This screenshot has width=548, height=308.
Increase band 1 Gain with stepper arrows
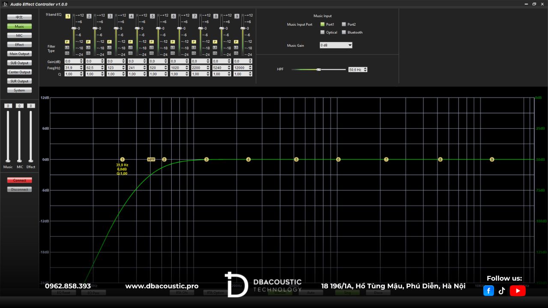[x=81, y=60]
